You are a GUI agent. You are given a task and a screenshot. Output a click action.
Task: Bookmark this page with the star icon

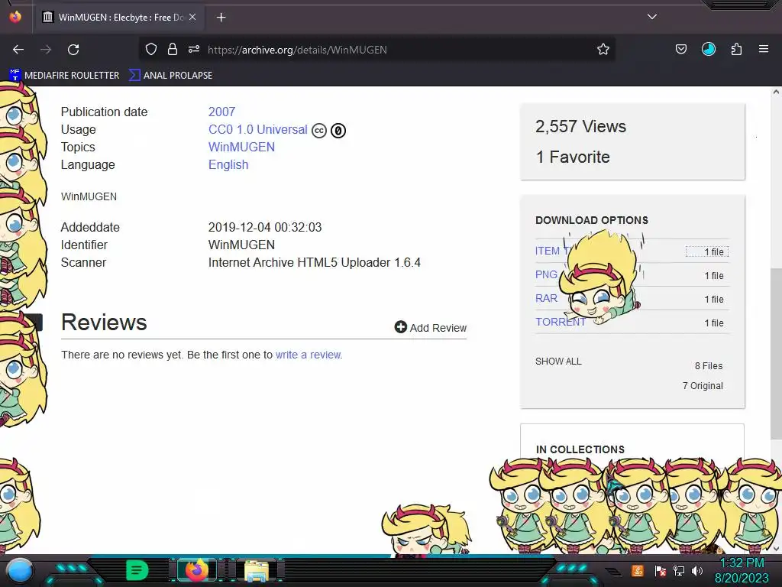point(603,49)
